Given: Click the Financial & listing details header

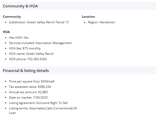Looking at the screenshot, I should pos(26,71).
